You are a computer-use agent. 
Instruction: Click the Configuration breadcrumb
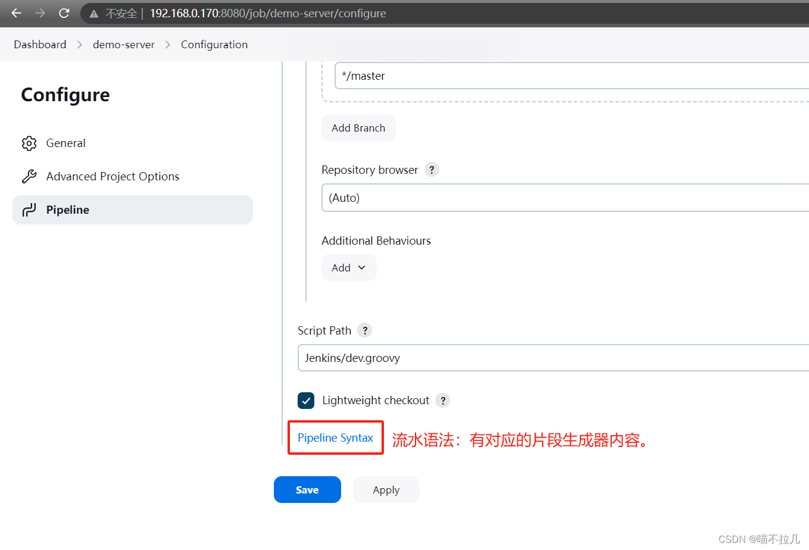point(214,45)
